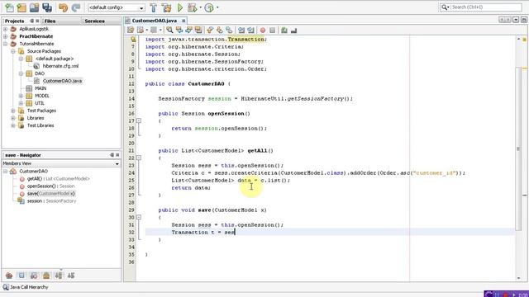Select getAll() in the Navigator
Screen dimensions: 529x297
coord(59,179)
